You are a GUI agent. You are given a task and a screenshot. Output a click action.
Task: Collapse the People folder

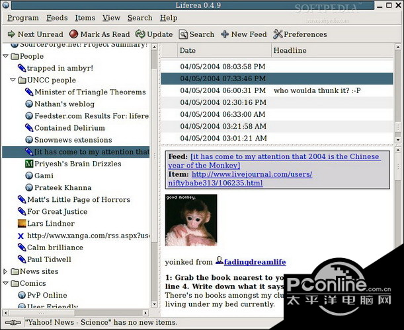click(x=6, y=56)
